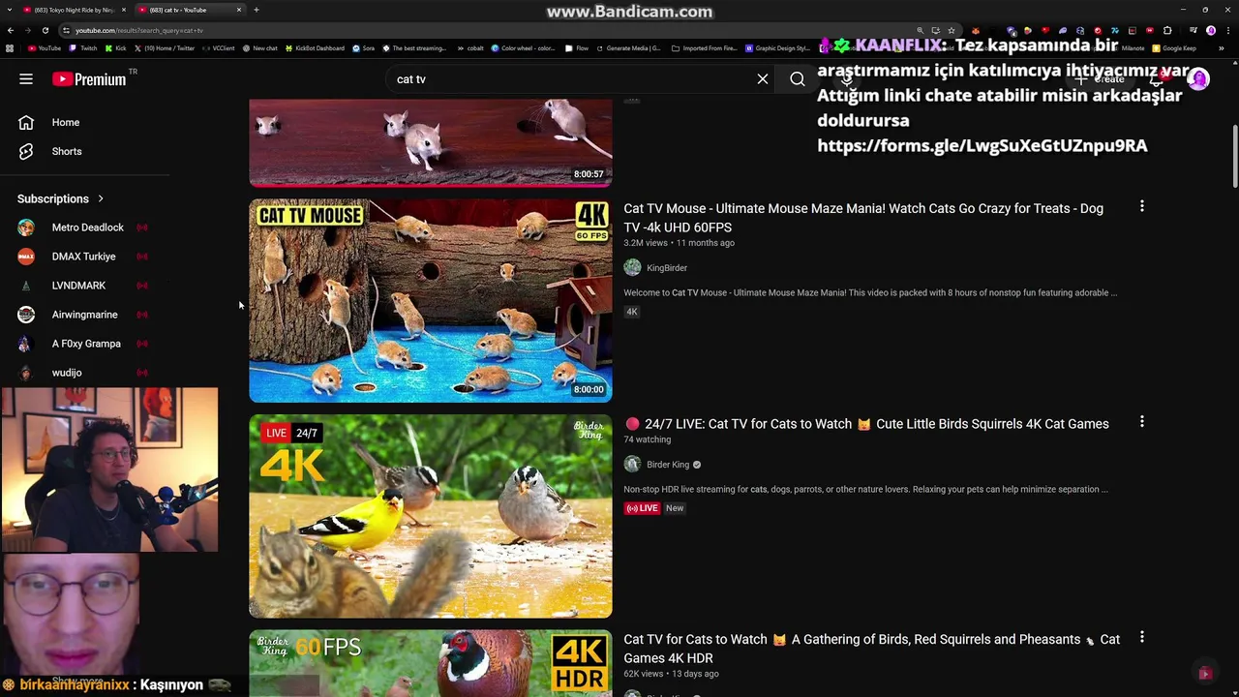
Task: Click KingBirder channel avatar
Action: (x=632, y=268)
